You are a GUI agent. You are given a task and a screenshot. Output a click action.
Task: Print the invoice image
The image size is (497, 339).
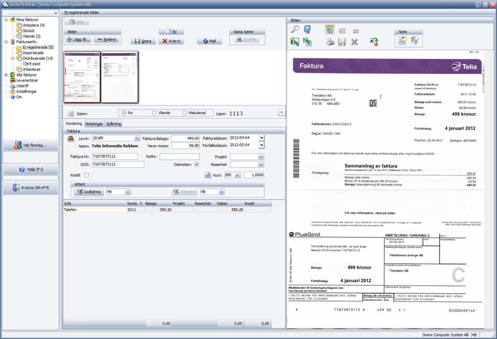[x=330, y=42]
